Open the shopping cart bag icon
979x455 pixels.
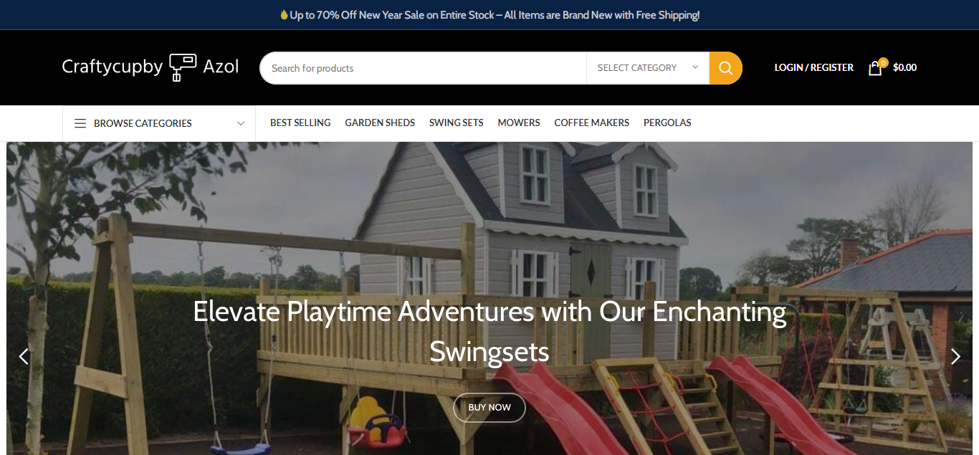point(875,68)
